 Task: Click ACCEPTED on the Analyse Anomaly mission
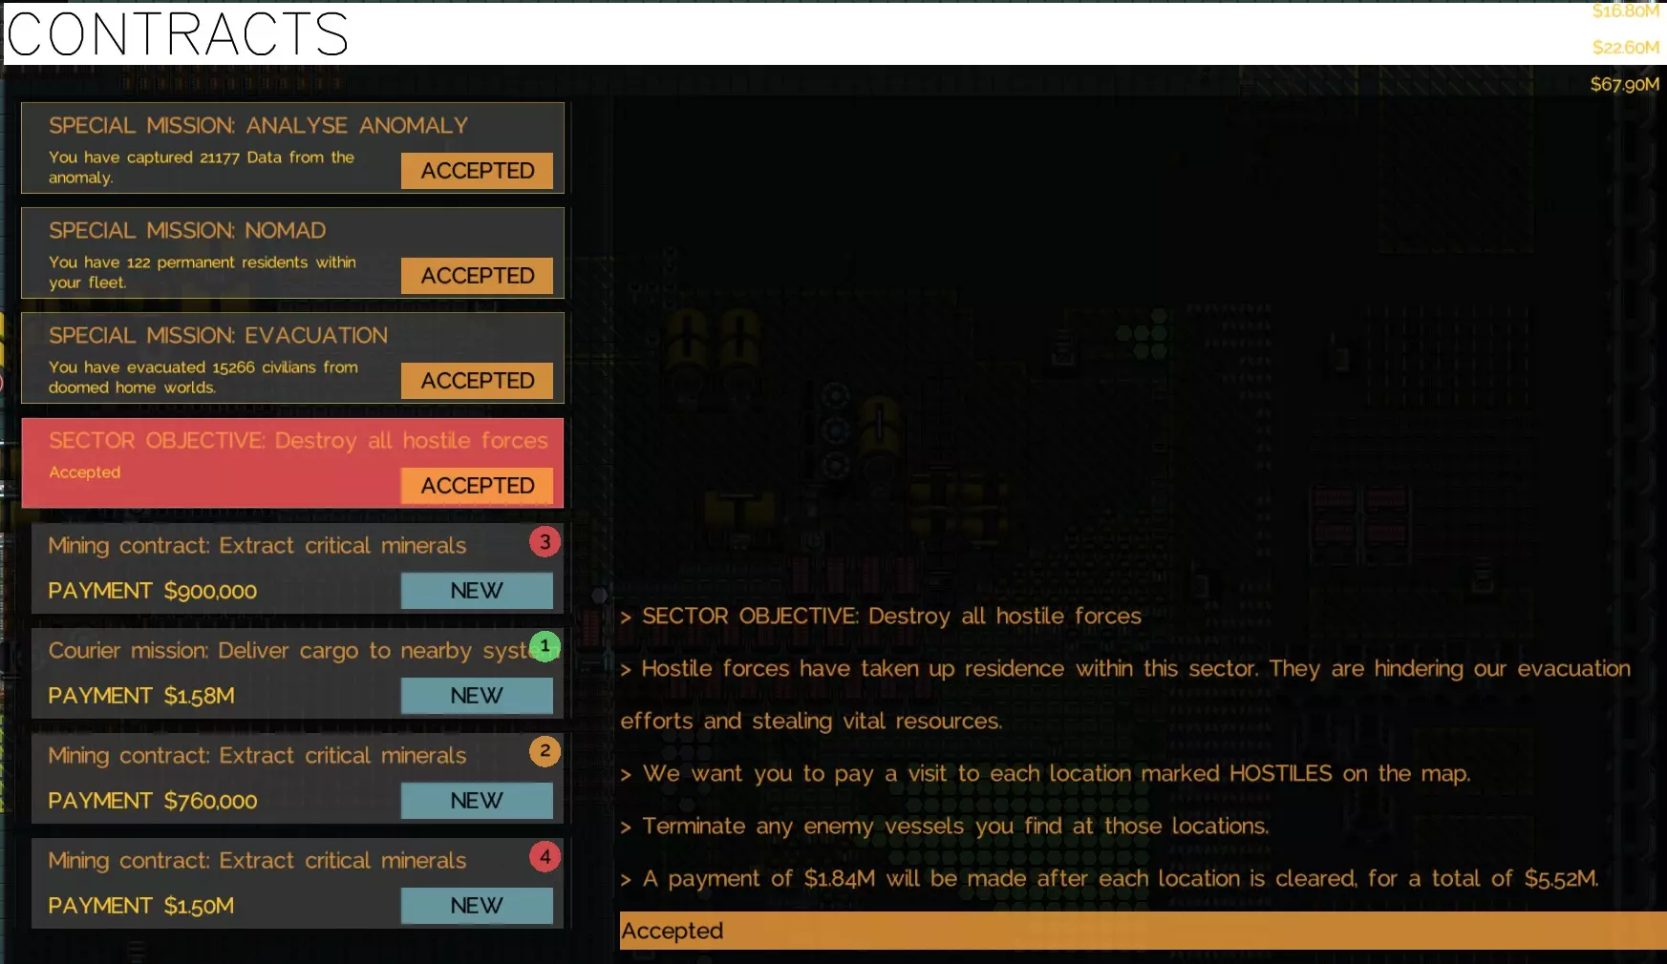point(477,171)
